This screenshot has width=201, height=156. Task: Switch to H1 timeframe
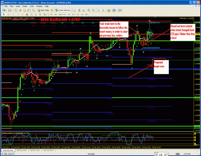(x=69, y=14)
